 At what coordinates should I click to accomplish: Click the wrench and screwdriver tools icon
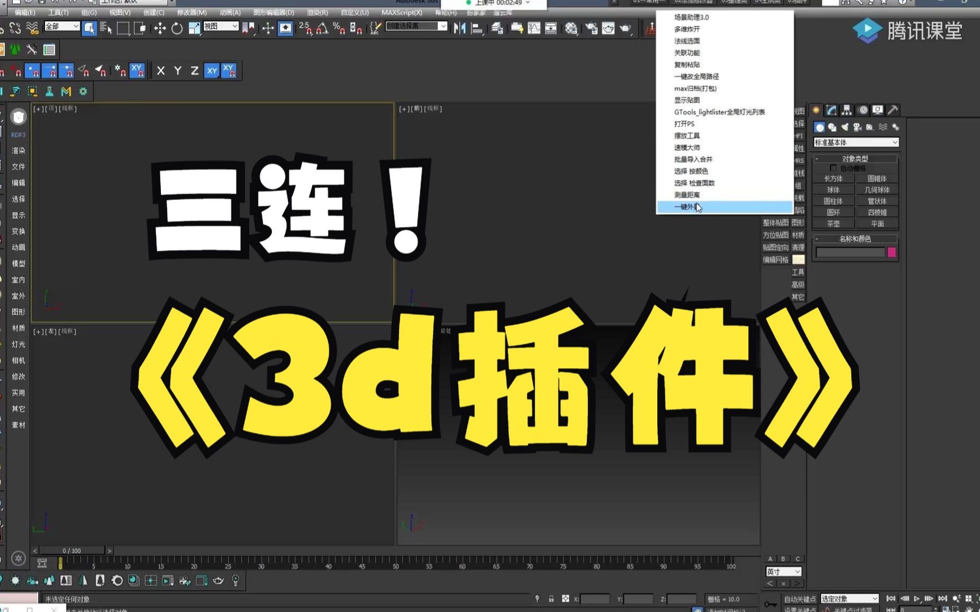(x=32, y=50)
